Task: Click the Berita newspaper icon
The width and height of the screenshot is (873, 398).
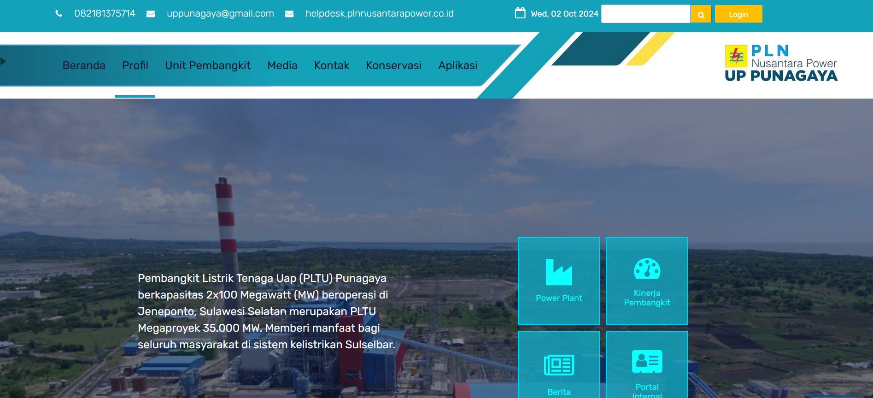Action: pos(559,365)
